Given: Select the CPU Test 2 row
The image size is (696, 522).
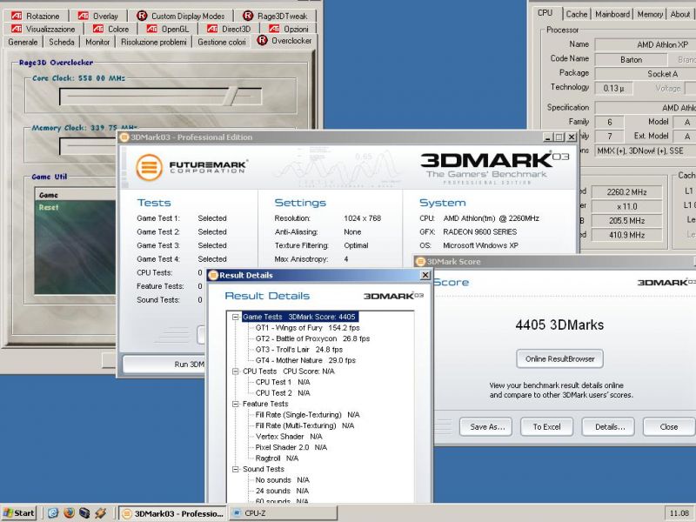Looking at the screenshot, I should point(283,393).
